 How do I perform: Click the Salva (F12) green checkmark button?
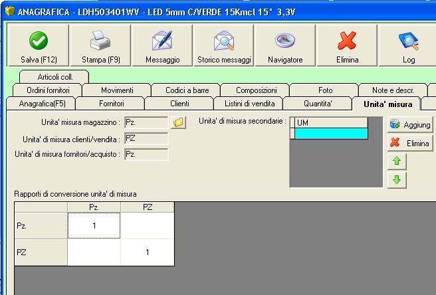tap(39, 45)
